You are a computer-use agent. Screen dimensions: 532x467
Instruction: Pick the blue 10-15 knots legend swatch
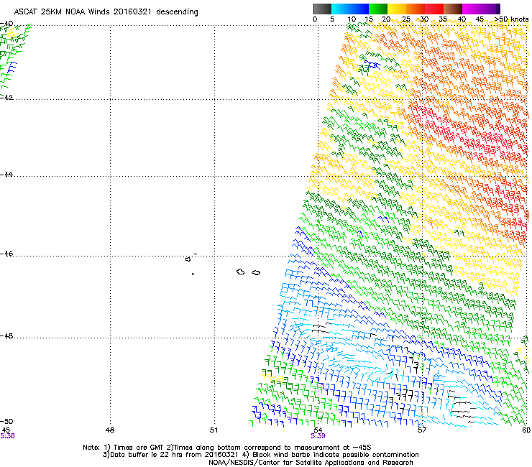coord(359,9)
